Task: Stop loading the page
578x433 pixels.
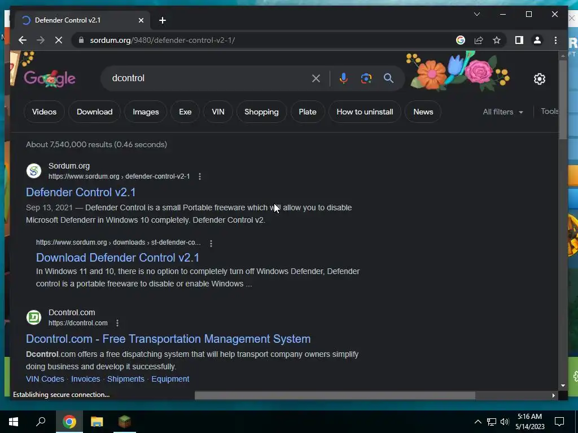Action: [x=59, y=40]
